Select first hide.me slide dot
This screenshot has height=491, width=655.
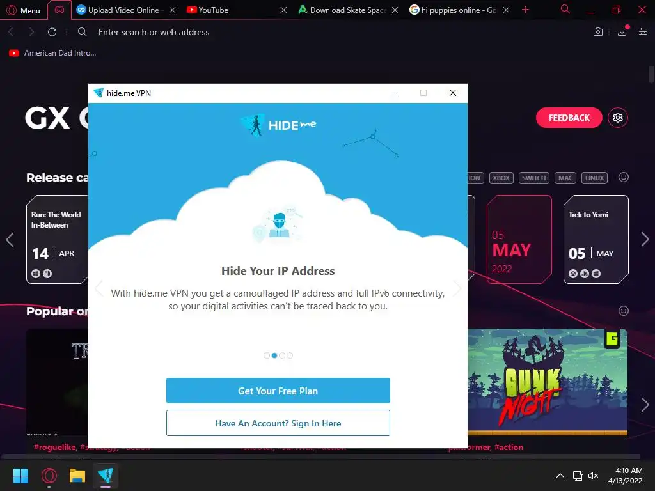coord(267,355)
